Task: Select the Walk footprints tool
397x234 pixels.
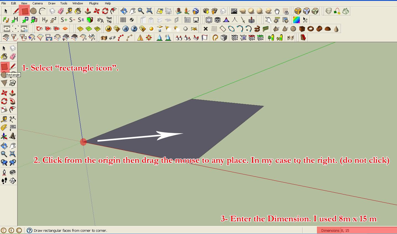Action: (4, 181)
